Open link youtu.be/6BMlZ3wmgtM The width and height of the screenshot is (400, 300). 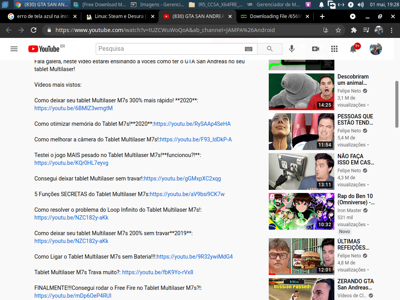73,108
